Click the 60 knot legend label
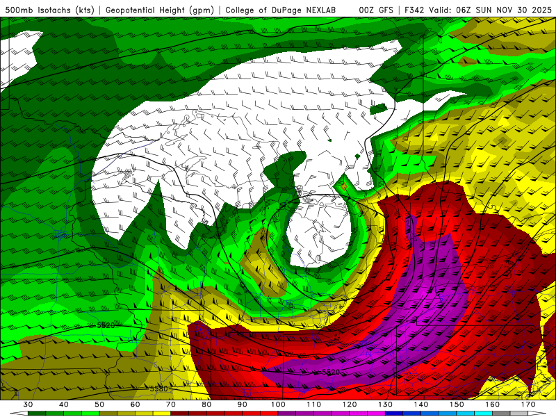 pyautogui.click(x=135, y=404)
